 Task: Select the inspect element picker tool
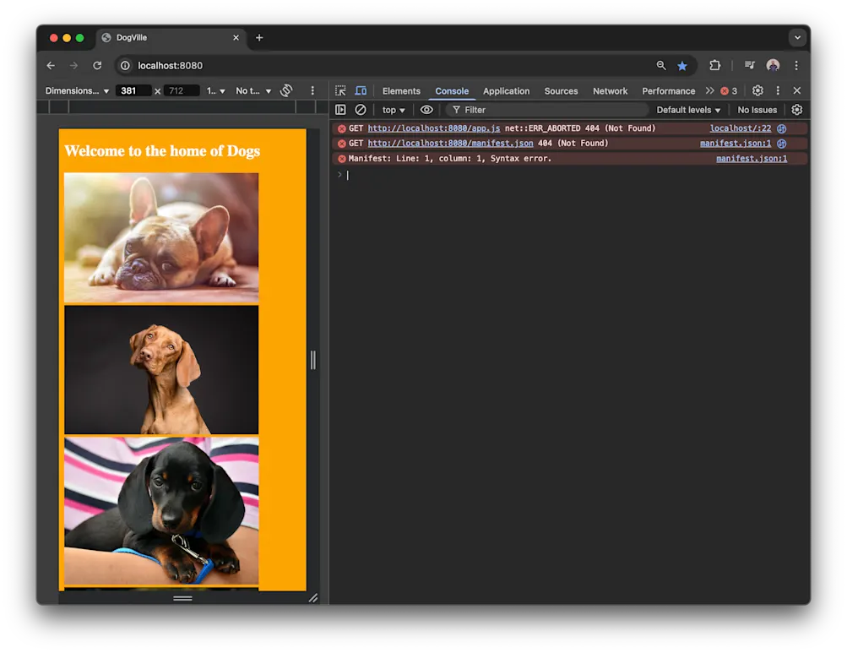pos(339,90)
